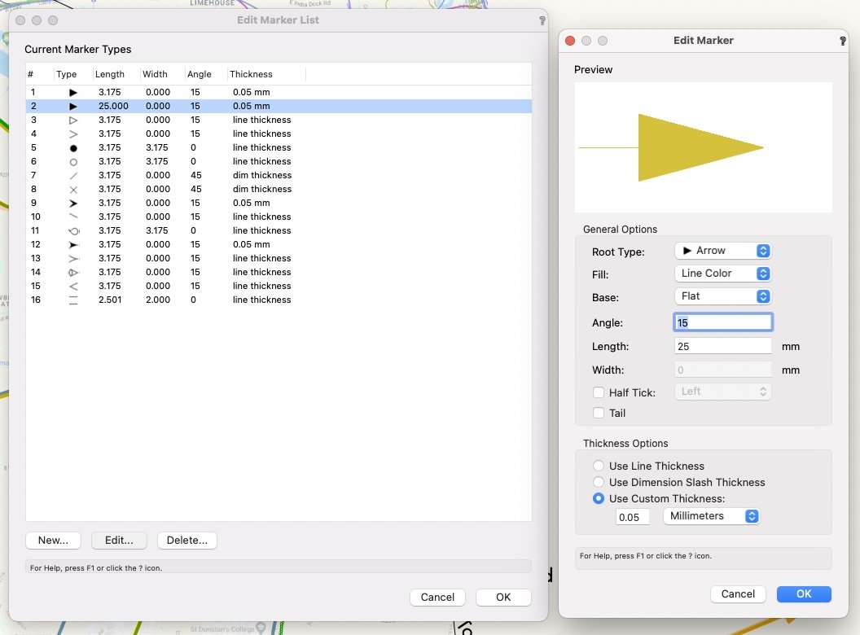Select the X cross marker in row 8

(73, 189)
